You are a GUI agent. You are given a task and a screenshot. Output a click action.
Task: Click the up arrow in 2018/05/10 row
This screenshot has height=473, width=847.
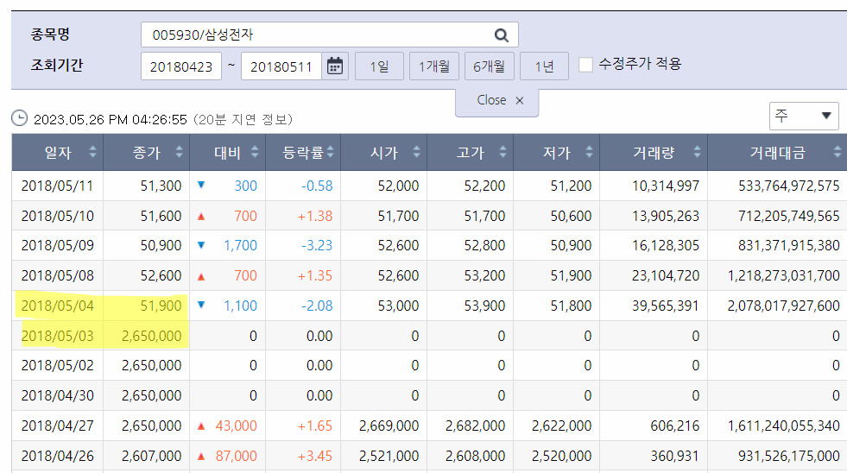click(x=201, y=217)
